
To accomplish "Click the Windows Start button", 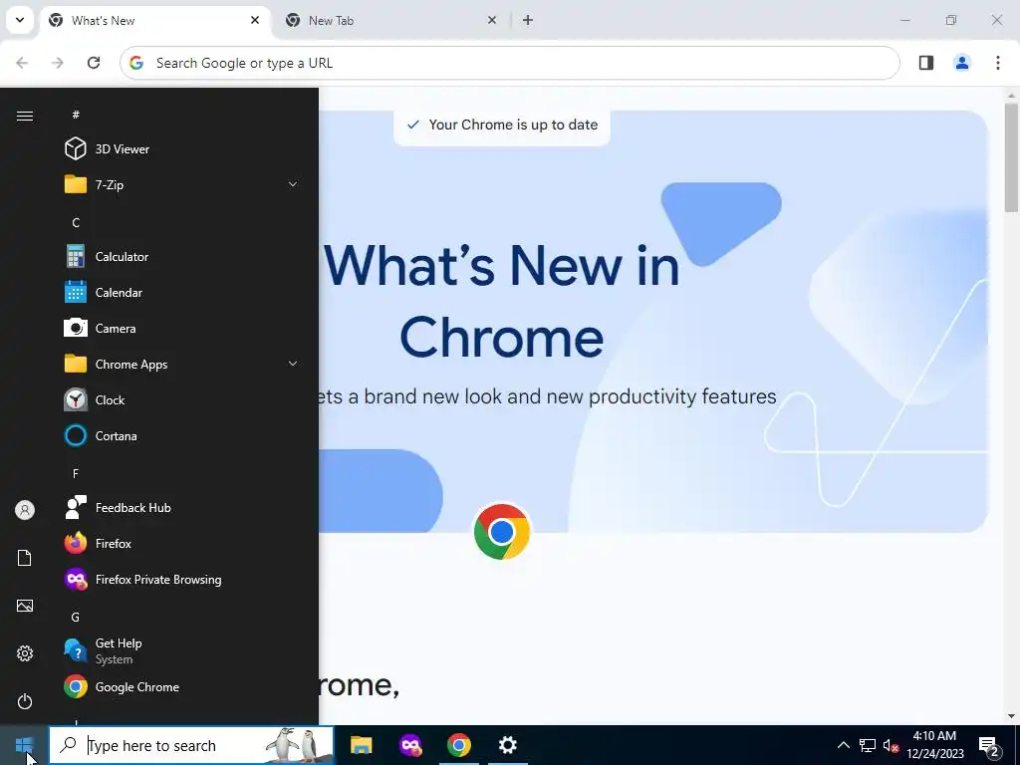I will tap(24, 745).
